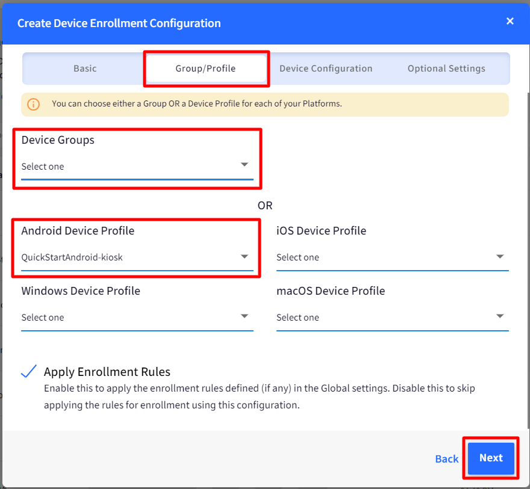530x489 pixels.
Task: Expand the iOS Device Profile dropdown
Action: (393, 257)
